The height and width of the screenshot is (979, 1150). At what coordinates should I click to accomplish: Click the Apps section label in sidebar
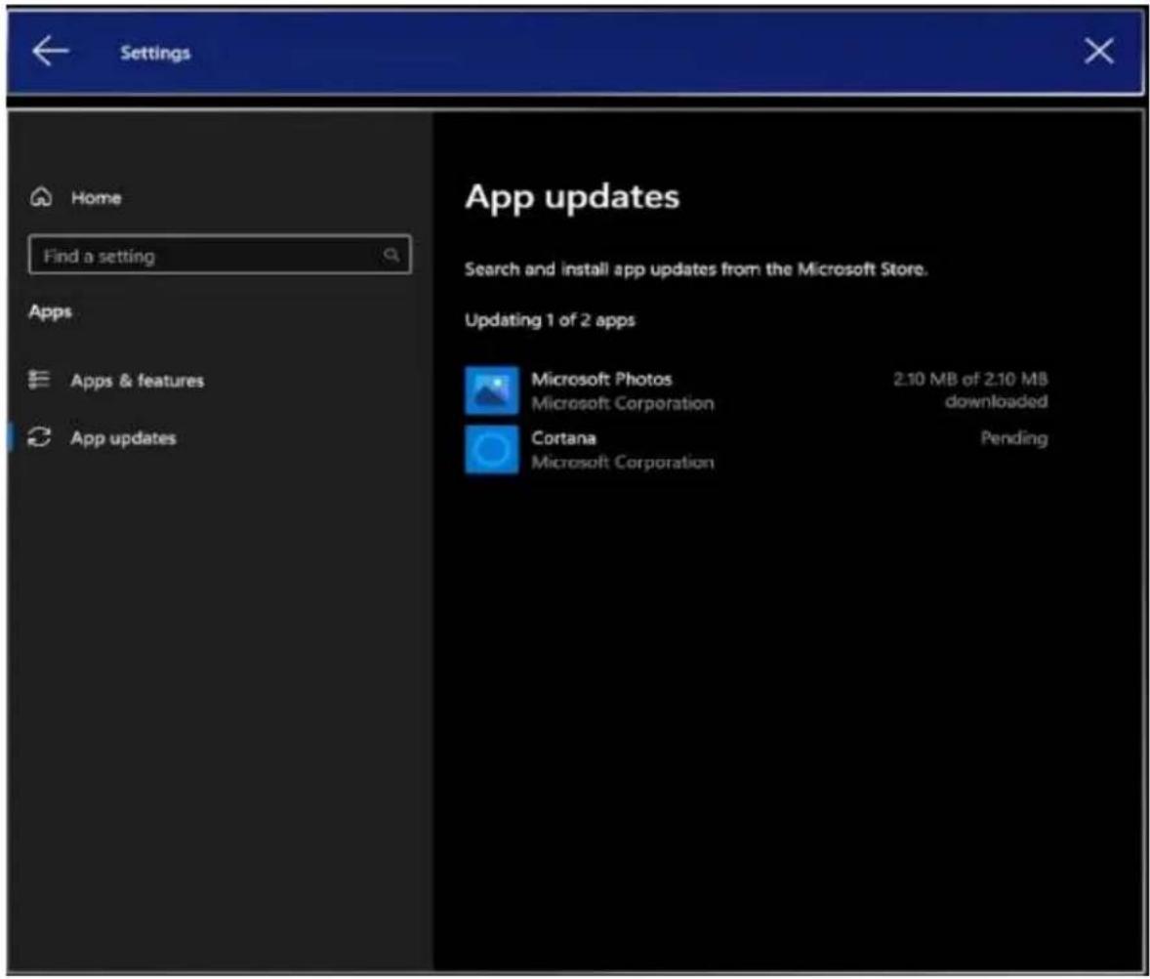point(51,311)
